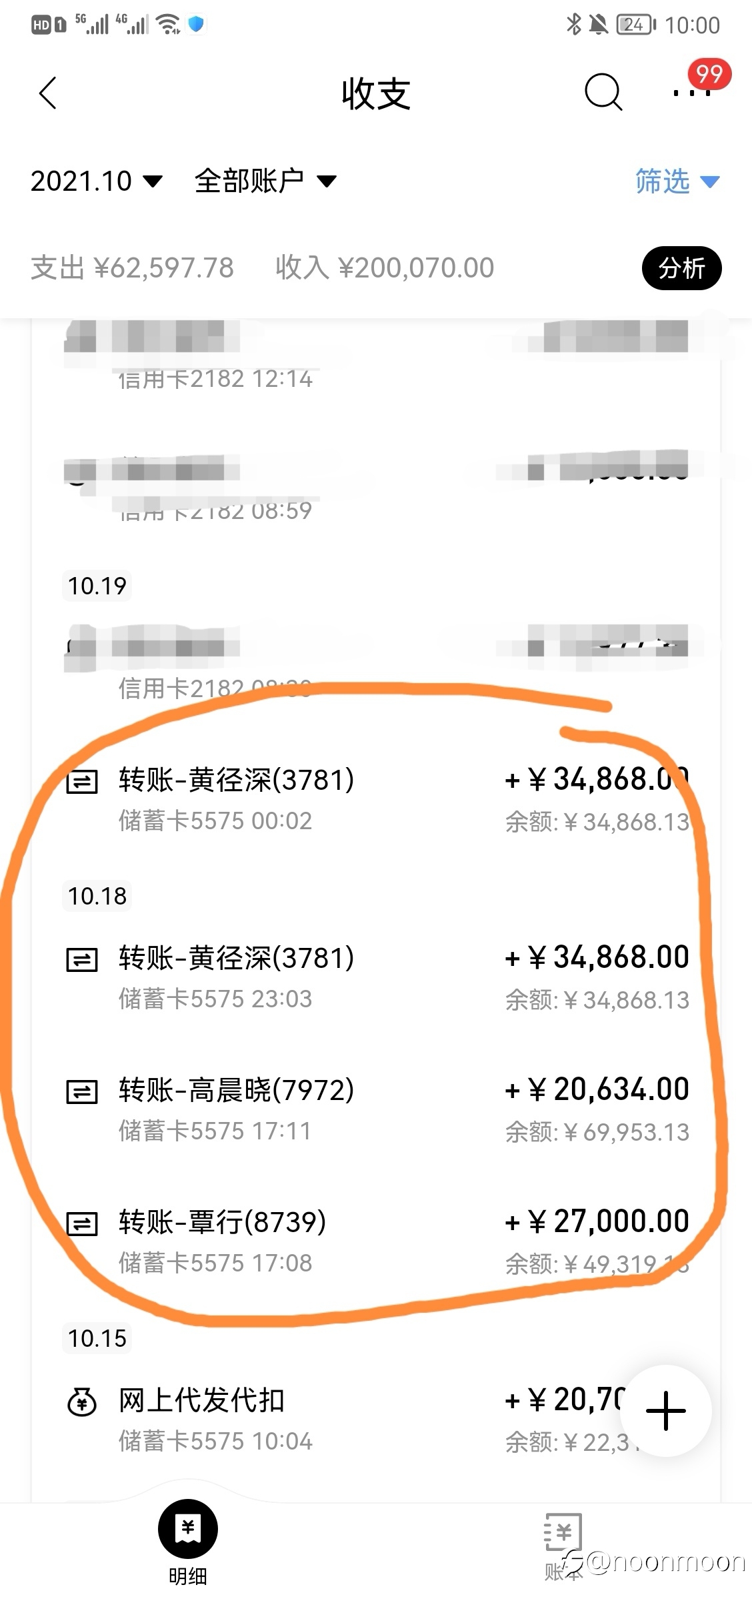Tap the 账本 ledger icon

(x=563, y=1532)
